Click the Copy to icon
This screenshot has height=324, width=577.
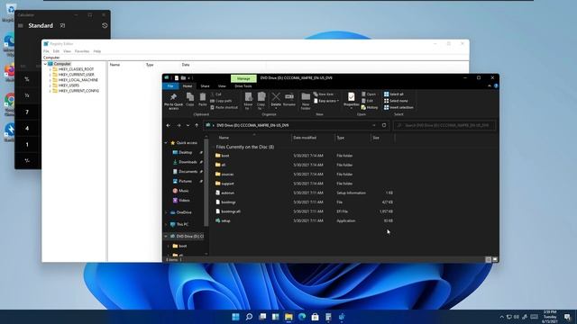coord(261,101)
